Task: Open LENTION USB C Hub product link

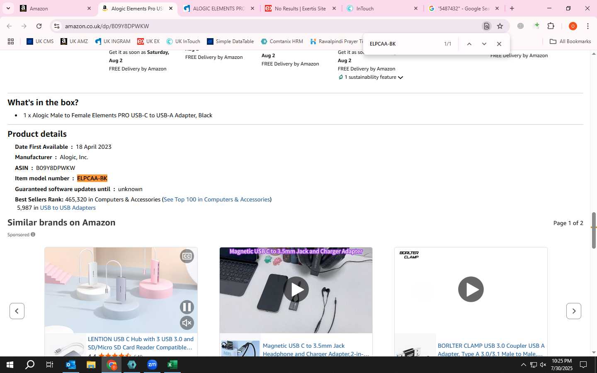Action: coord(141,343)
